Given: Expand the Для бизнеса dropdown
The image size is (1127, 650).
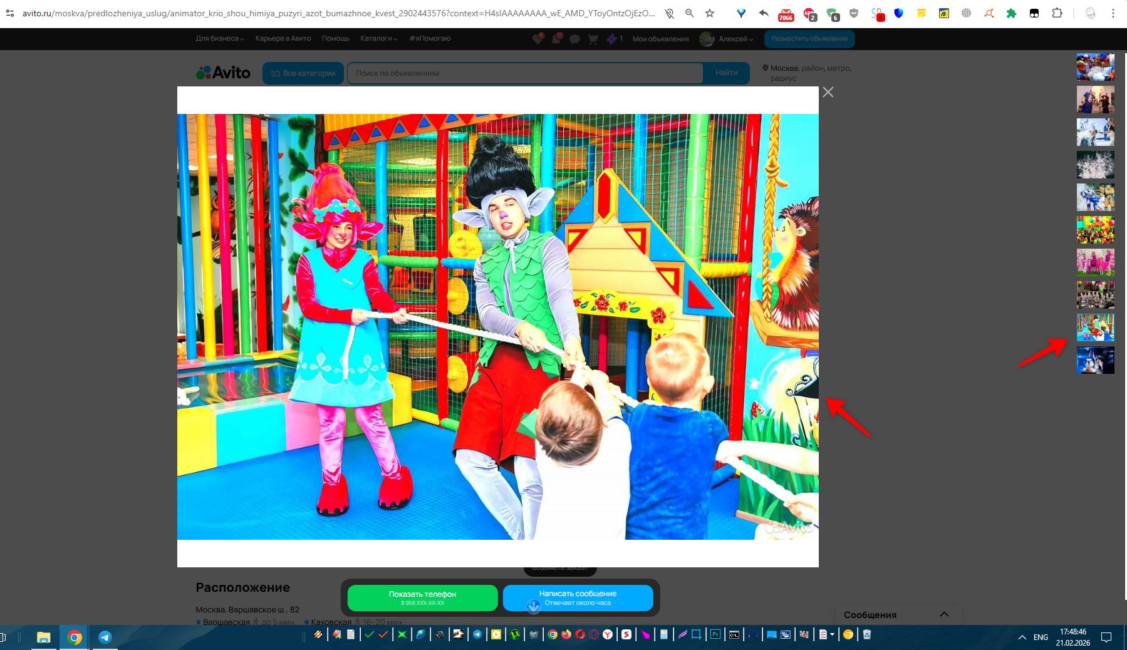Looking at the screenshot, I should point(220,39).
